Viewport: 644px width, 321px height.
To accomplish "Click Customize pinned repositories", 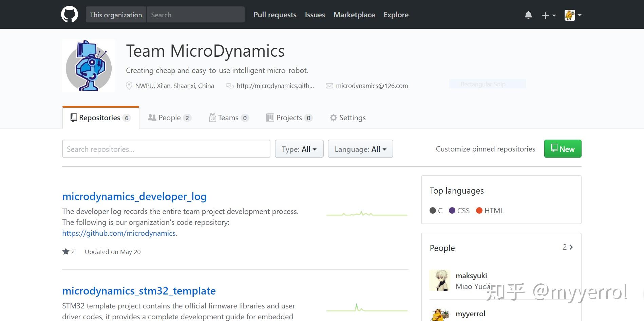I will click(x=485, y=149).
